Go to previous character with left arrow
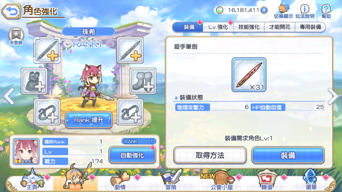 tap(9, 96)
